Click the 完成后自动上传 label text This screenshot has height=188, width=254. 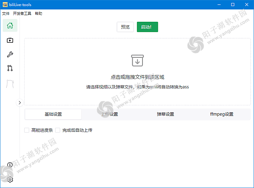77,130
